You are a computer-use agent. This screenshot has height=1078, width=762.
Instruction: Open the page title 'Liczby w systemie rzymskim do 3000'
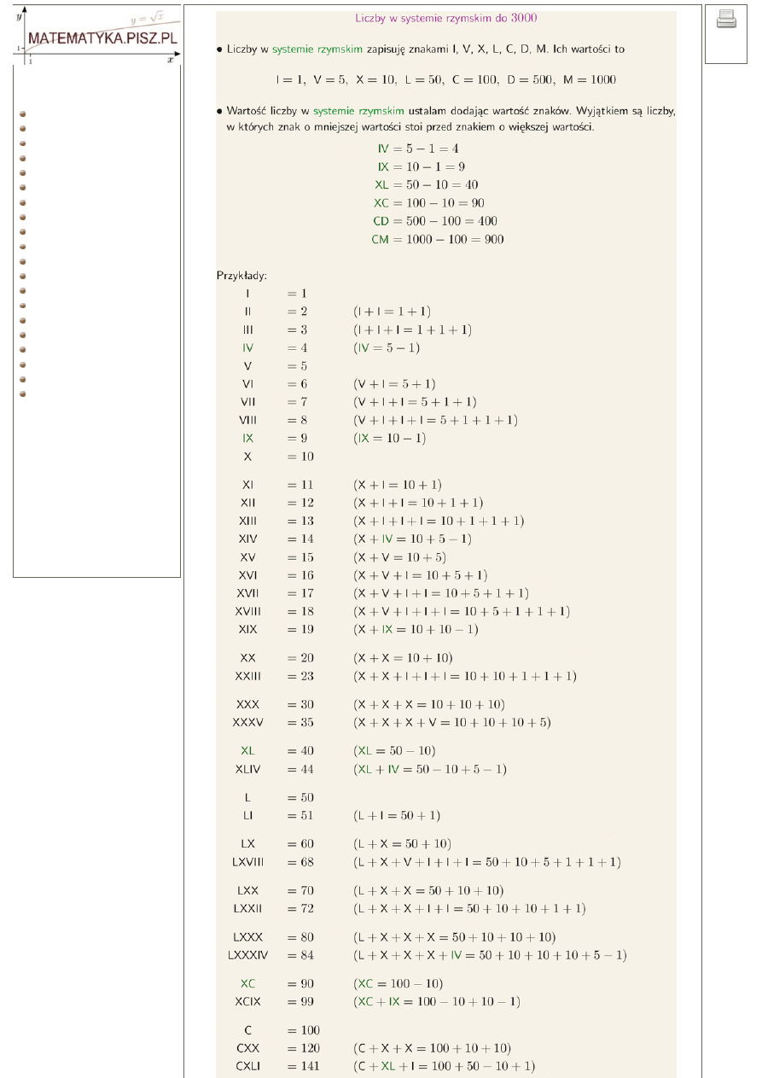coord(445,17)
